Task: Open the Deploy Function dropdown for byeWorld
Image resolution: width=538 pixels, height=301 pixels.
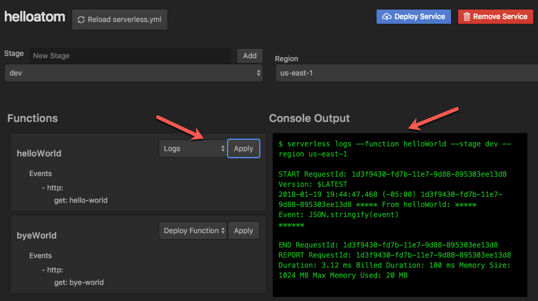Action: pos(193,231)
